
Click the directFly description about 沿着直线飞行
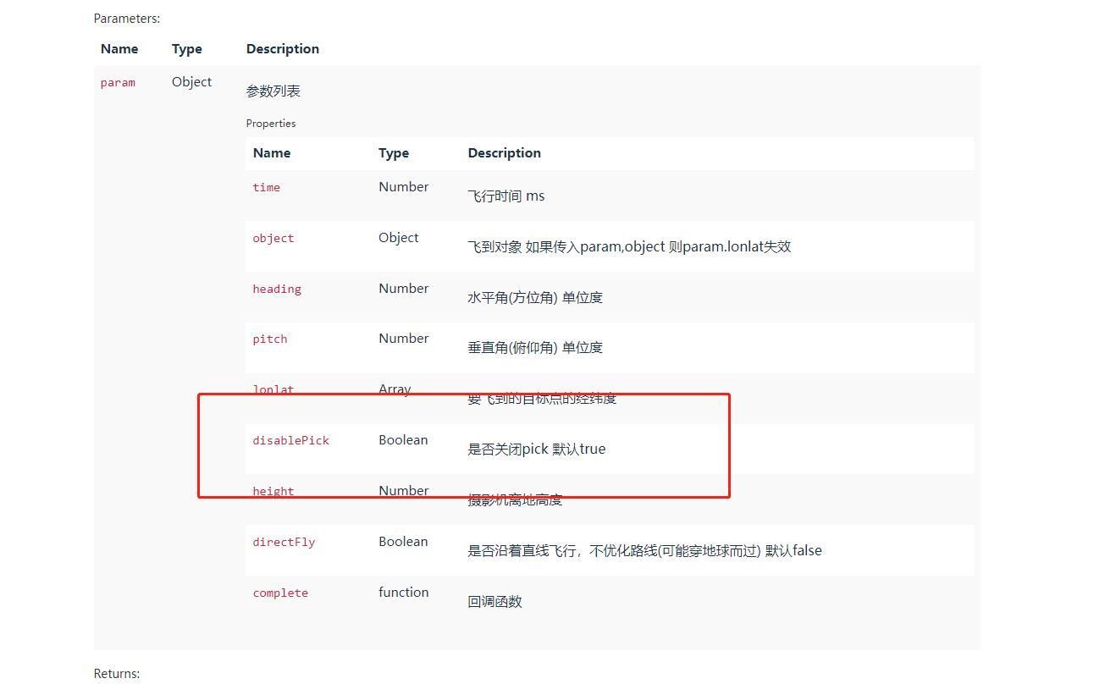[644, 550]
